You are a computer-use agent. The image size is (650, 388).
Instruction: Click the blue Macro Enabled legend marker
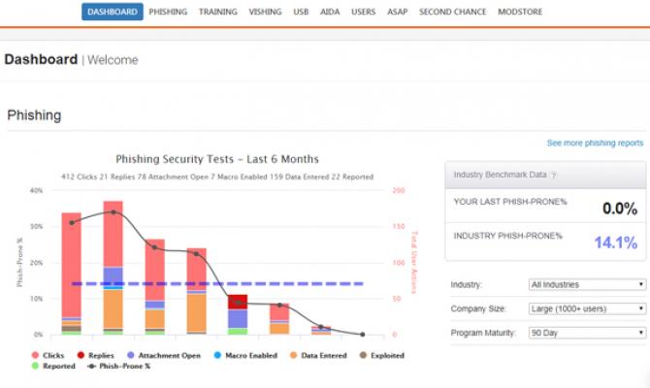(220, 355)
